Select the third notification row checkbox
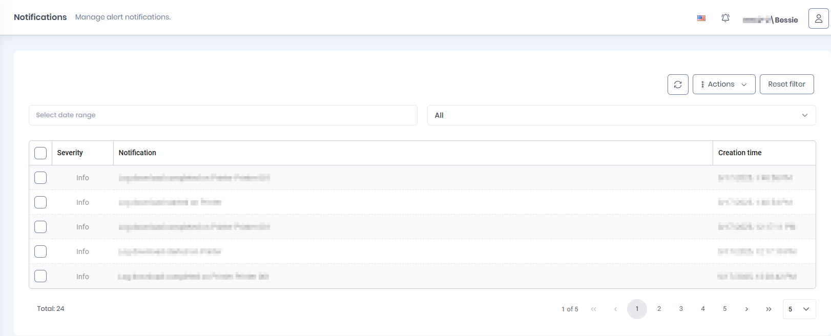831x336 pixels. click(x=40, y=227)
